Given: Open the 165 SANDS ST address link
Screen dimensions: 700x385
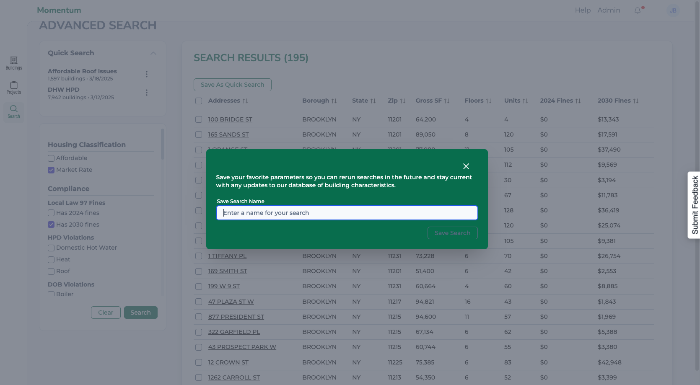Looking at the screenshot, I should click(x=228, y=134).
